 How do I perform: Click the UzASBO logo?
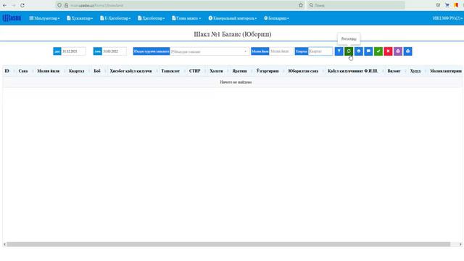click(x=12, y=18)
